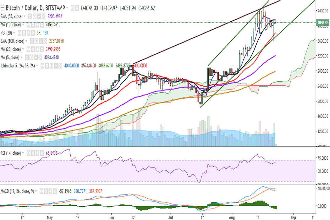This screenshot has width=330, height=220.
Task: Click plus icon beside MACD indicator
Action: click(x=50, y=191)
